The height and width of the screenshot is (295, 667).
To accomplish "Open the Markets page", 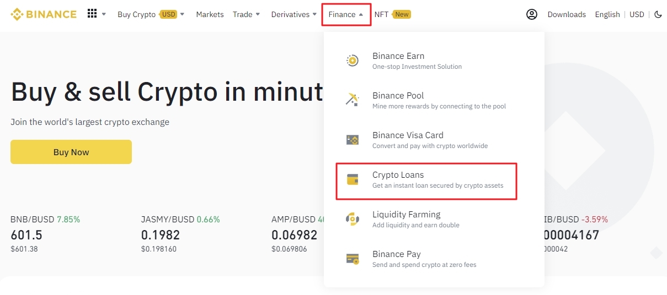I will pos(210,14).
